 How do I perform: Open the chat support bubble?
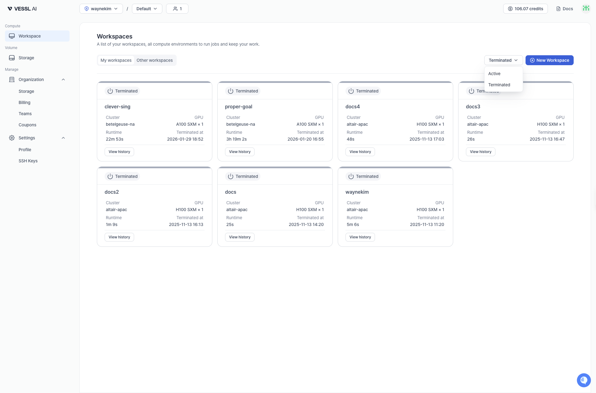(584, 380)
